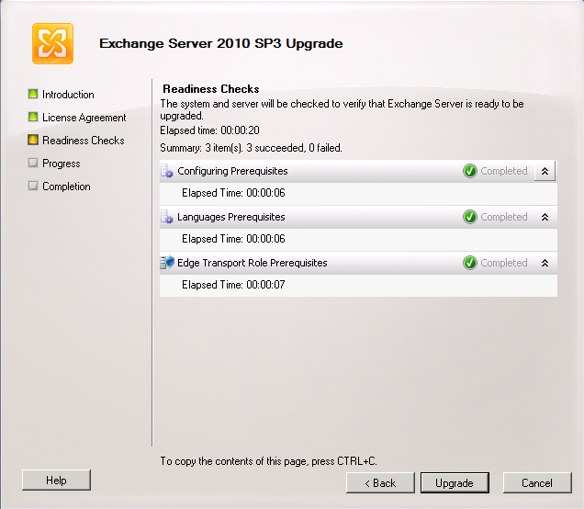Click the Languages Prerequisites gear icon
This screenshot has width=584, height=509.
167,217
